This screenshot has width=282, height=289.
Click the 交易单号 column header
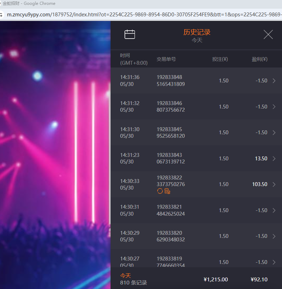coord(166,59)
